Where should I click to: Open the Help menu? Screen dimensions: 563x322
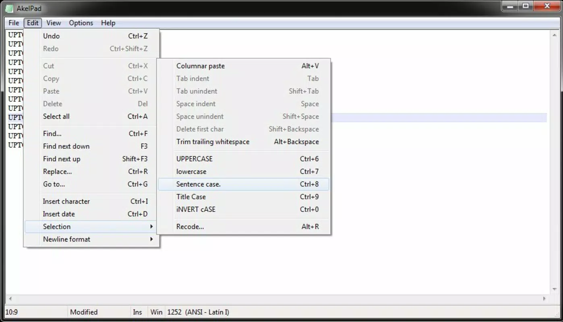coord(108,23)
